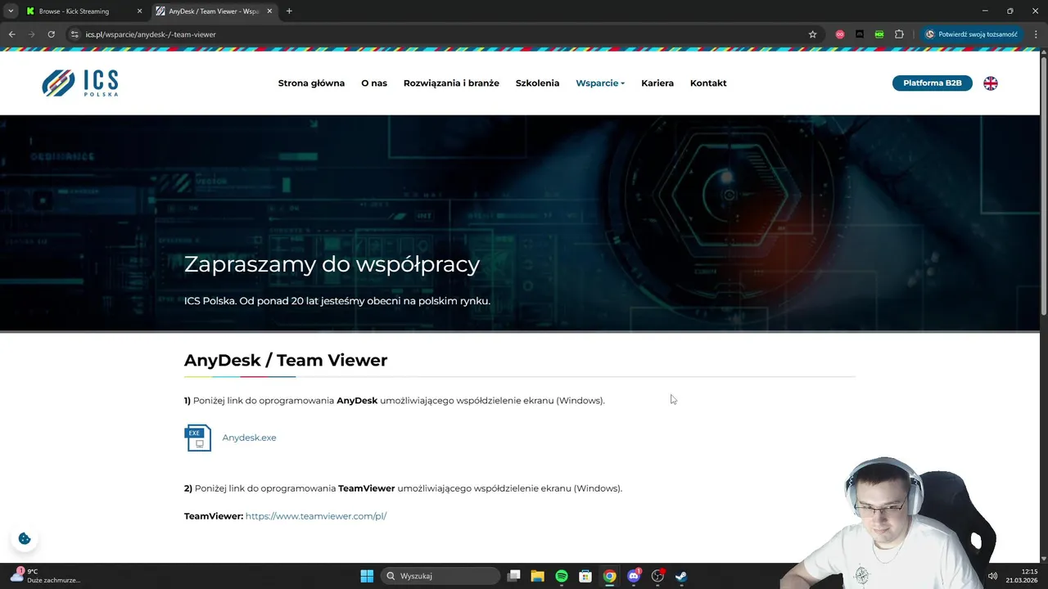Viewport: 1048px width, 589px height.
Task: Click the AnyDesk / Team Viewer heading
Action: click(286, 360)
